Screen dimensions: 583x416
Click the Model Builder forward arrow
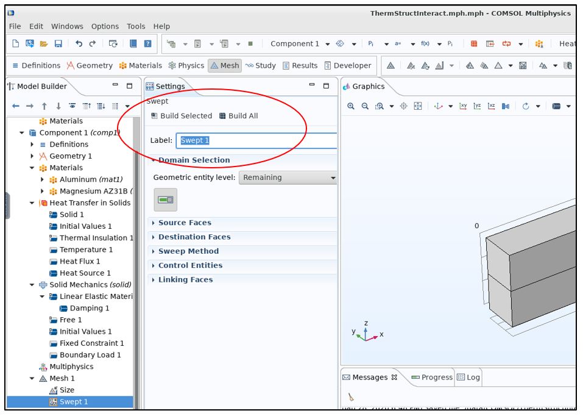point(30,106)
